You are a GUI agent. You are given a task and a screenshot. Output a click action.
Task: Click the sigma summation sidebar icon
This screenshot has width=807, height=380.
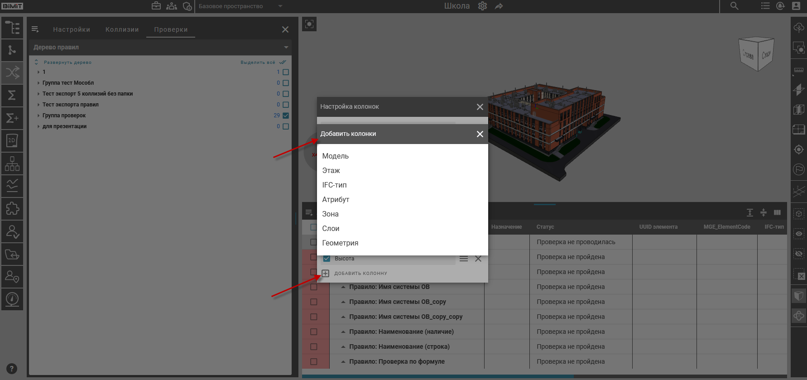click(12, 95)
